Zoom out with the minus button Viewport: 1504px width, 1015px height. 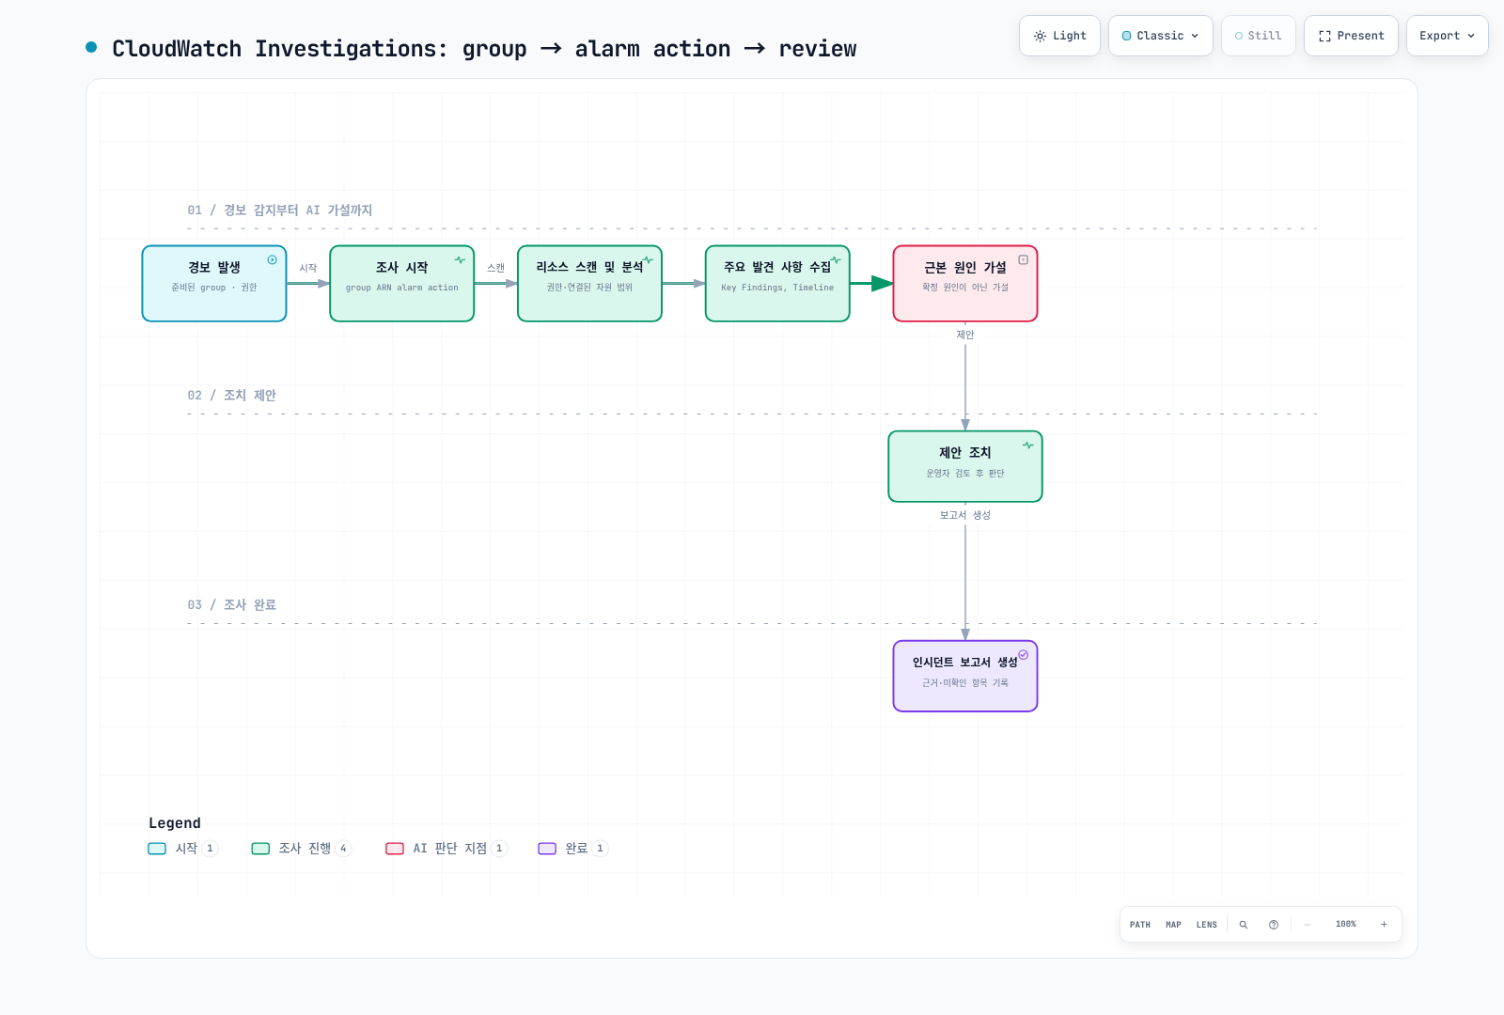(x=1308, y=925)
